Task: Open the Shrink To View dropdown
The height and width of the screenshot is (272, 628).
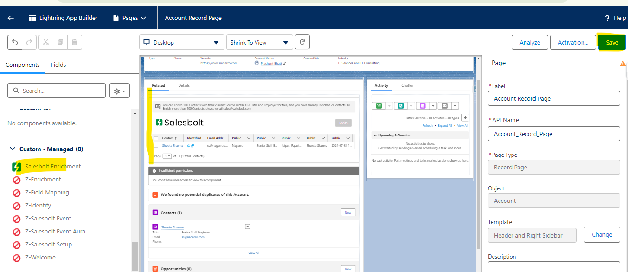Action: point(259,42)
